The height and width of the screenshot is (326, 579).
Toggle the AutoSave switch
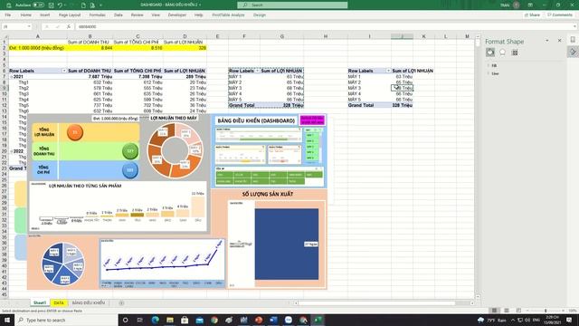(38, 5)
